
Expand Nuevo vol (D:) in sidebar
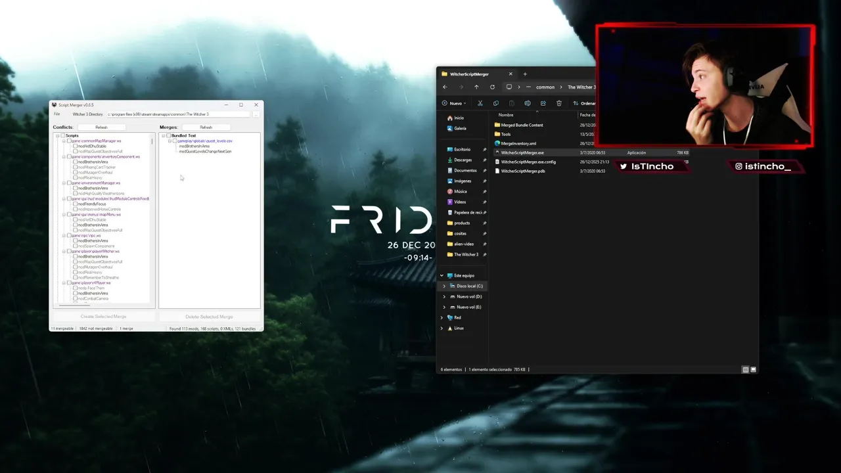(444, 296)
